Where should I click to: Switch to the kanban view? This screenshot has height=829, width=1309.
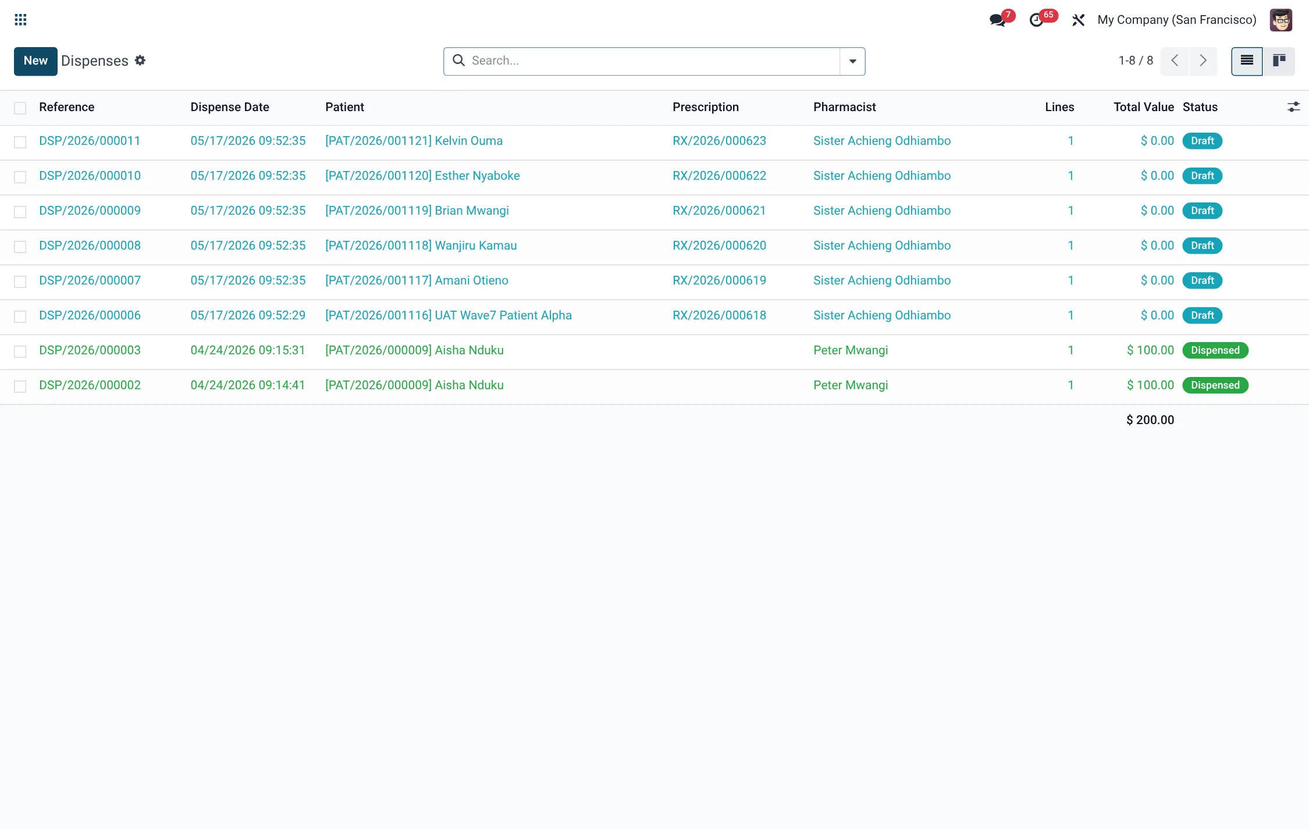(1279, 61)
